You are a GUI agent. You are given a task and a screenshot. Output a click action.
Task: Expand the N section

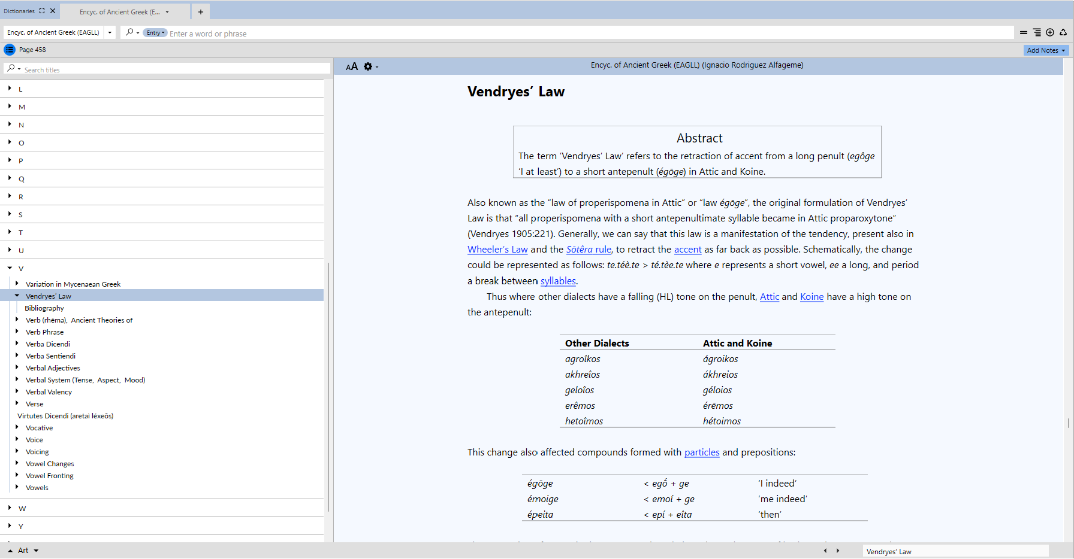tap(10, 124)
